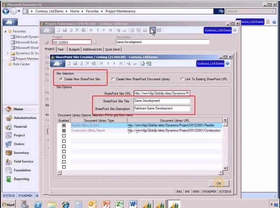The image size is (280, 208).
Task: Click Last record icon in SharePoint toolbar
Action: point(121,63)
